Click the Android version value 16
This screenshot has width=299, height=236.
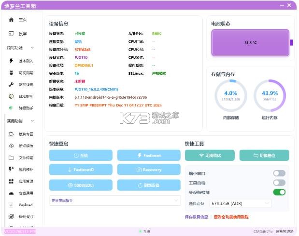click(x=77, y=73)
